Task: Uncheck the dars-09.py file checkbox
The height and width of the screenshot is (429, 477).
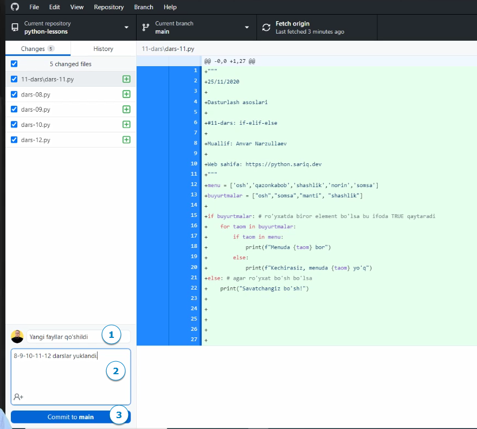Action: pyautogui.click(x=14, y=110)
